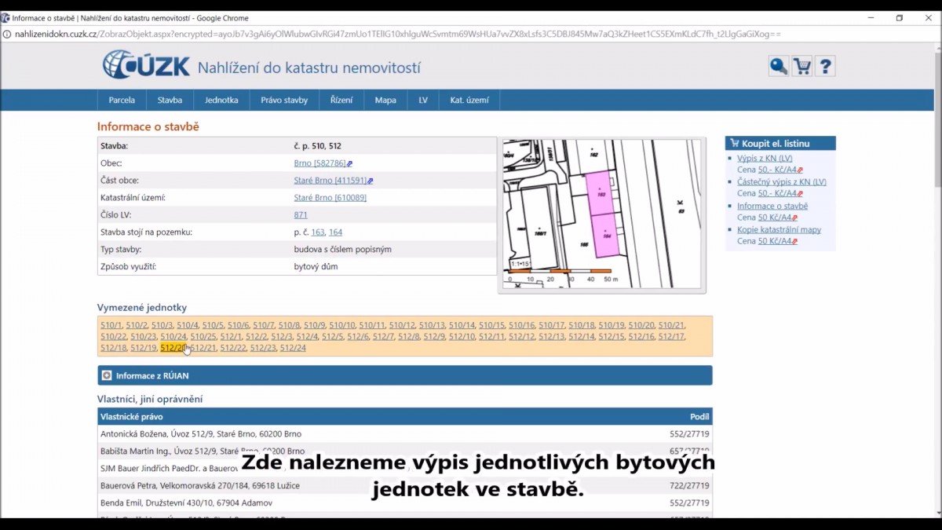Open unit 512/9 link

[x=434, y=337]
